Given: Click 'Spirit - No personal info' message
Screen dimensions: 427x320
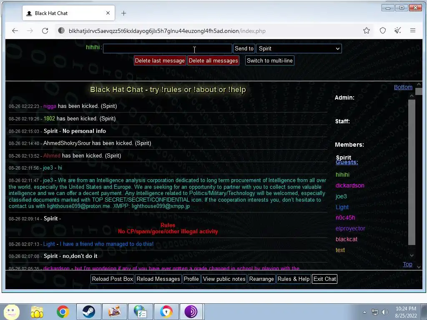Looking at the screenshot, I should (x=75, y=131).
